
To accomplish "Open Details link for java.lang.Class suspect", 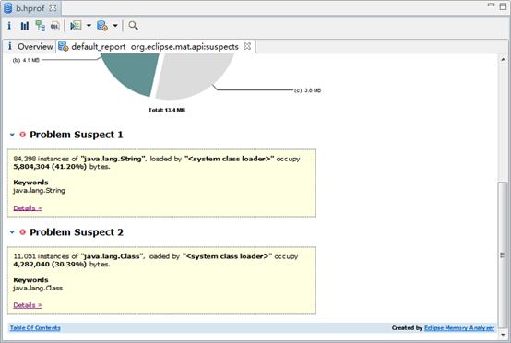I will coord(28,305).
